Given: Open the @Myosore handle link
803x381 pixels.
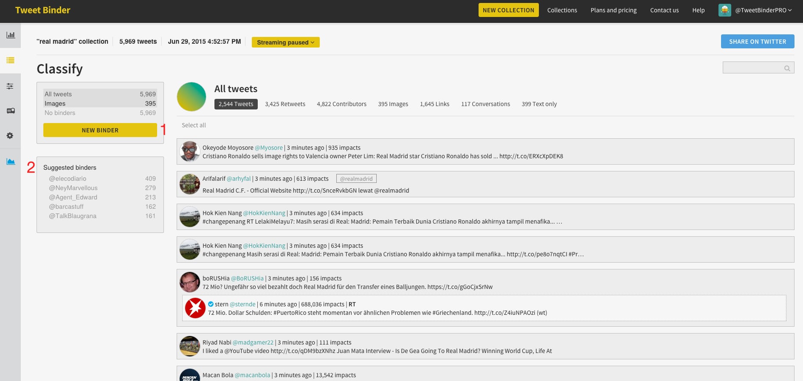Looking at the screenshot, I should [x=269, y=148].
